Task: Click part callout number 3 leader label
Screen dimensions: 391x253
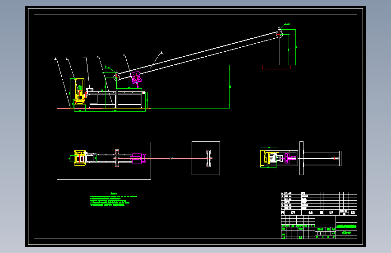Action: [x=85, y=57]
